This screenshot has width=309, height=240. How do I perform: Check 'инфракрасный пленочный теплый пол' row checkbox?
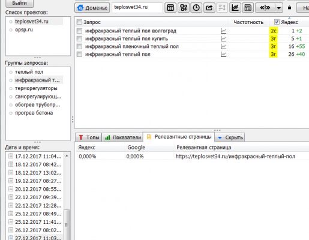79,46
